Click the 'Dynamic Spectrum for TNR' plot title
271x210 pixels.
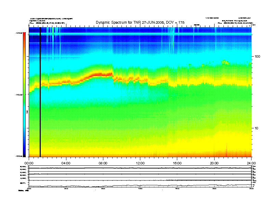click(140, 23)
